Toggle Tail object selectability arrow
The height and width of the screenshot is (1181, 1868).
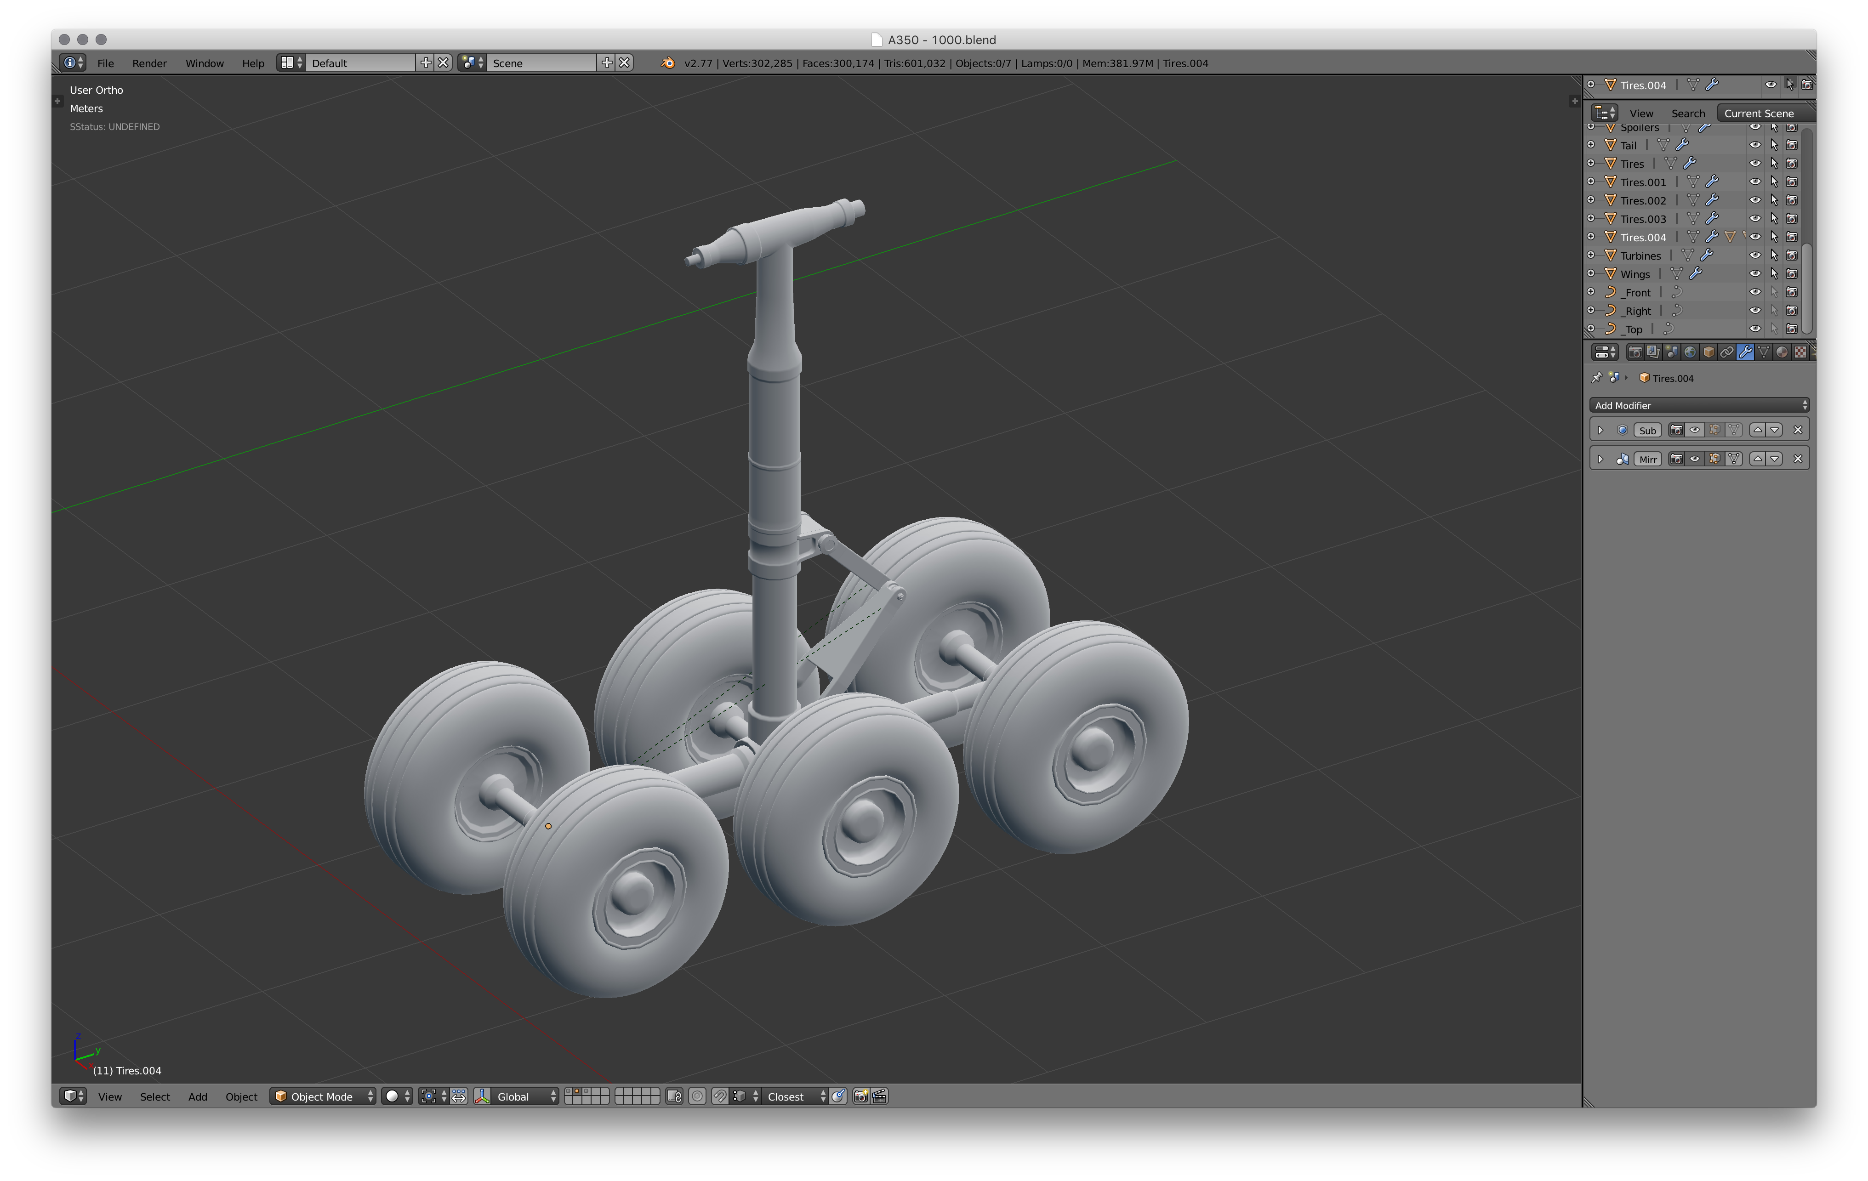1774,145
